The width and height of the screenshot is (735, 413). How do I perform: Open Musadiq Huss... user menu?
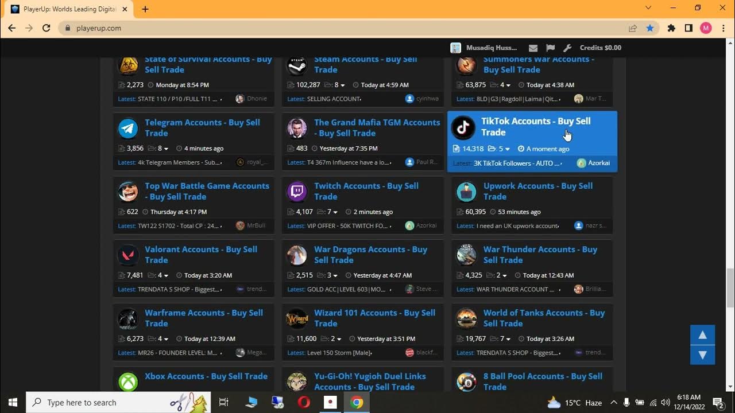(484, 48)
